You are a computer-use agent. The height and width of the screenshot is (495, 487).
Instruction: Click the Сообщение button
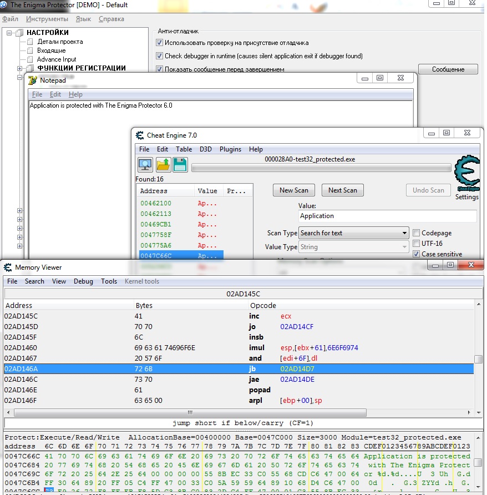click(x=448, y=69)
